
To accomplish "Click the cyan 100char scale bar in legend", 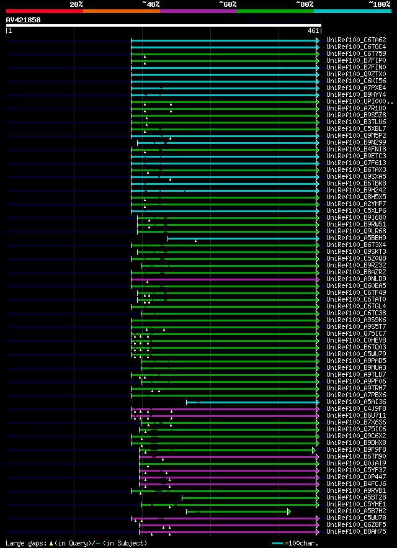I will [x=277, y=544].
